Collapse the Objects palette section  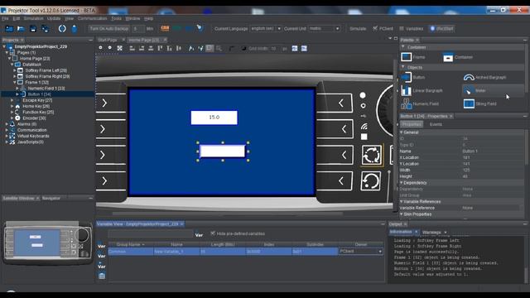pyautogui.click(x=403, y=68)
